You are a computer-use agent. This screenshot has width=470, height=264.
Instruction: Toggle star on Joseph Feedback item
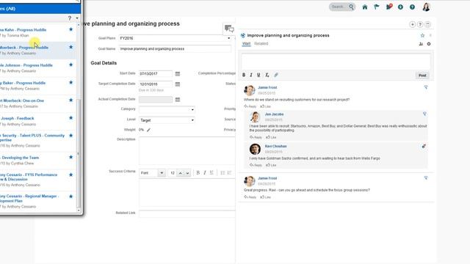[x=70, y=117]
